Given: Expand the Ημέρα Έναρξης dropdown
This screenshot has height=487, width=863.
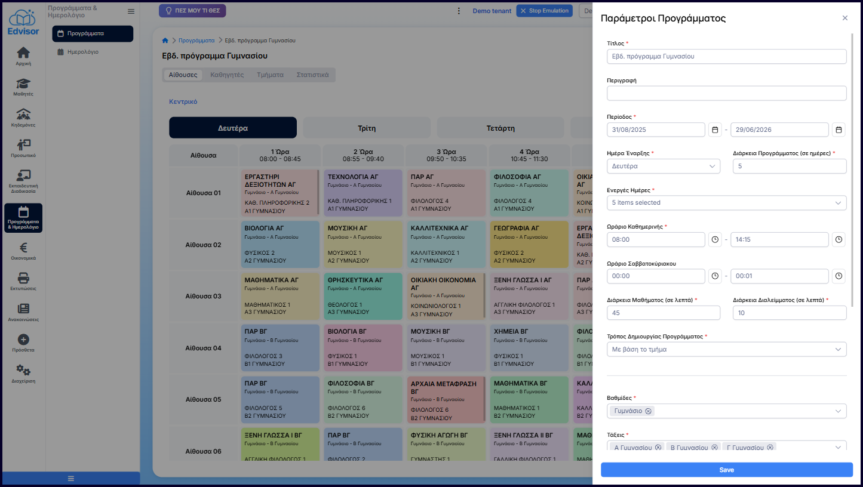Looking at the screenshot, I should [x=663, y=167].
